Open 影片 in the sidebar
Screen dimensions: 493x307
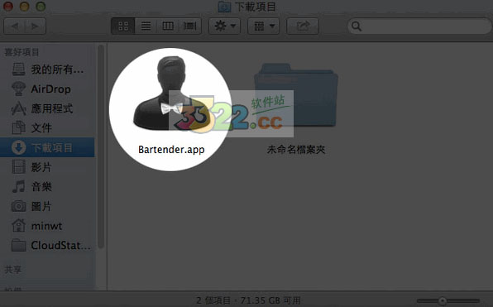coord(47,167)
